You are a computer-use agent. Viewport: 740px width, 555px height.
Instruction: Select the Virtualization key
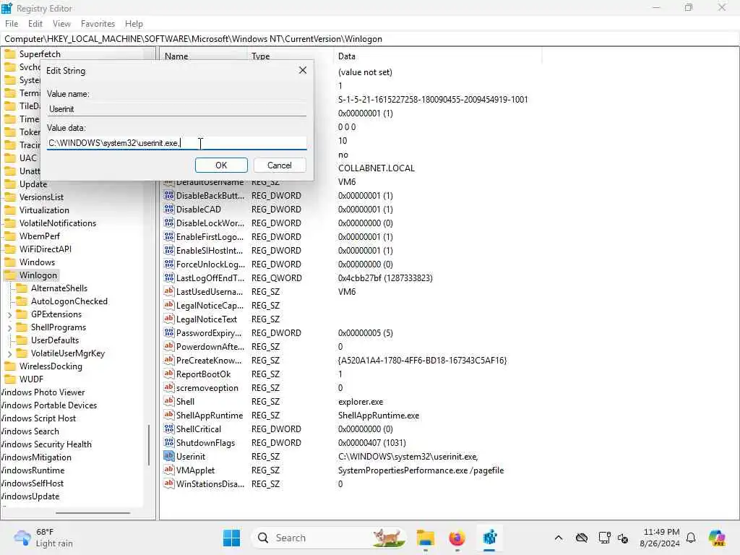44,210
